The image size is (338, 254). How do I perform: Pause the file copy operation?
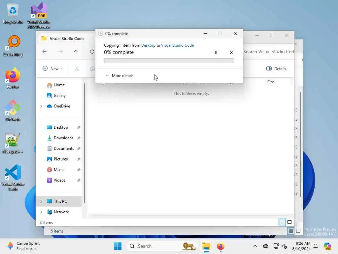(216, 53)
